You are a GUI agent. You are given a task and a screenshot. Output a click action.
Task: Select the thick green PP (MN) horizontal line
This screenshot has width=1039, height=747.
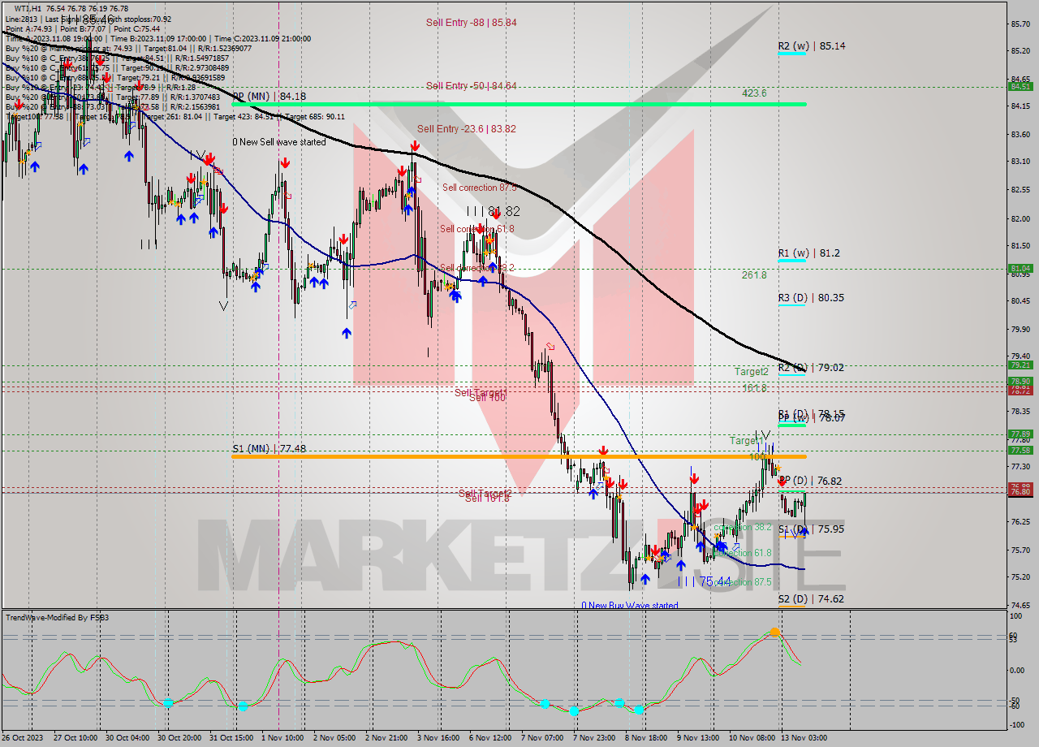coord(519,104)
